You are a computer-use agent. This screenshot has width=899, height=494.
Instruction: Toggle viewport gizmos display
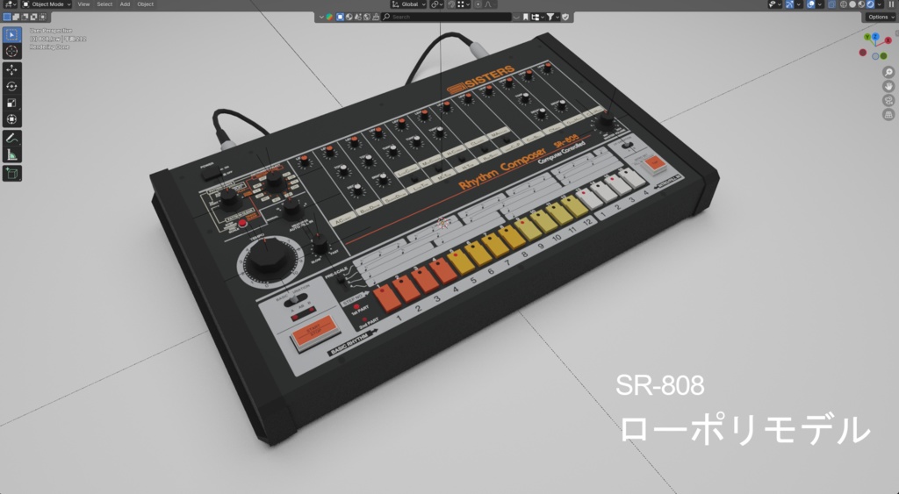point(789,4)
